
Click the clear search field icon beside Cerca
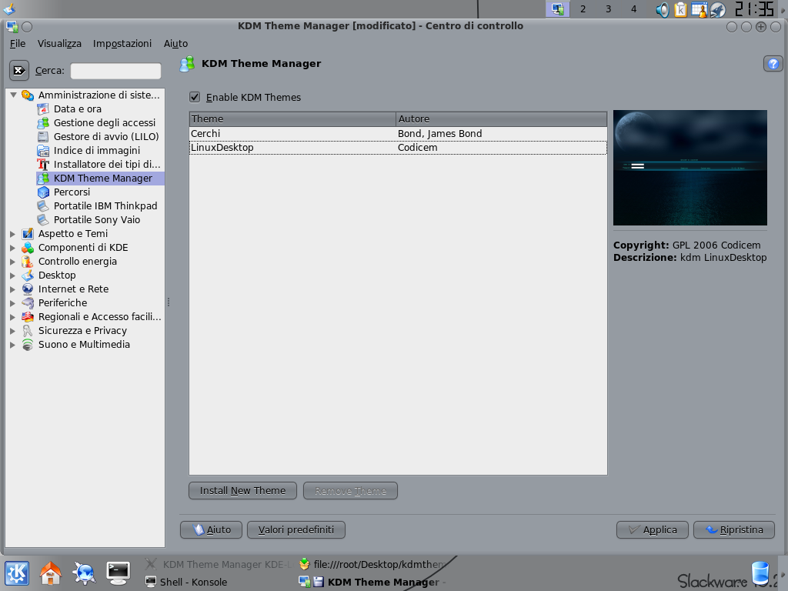19,70
